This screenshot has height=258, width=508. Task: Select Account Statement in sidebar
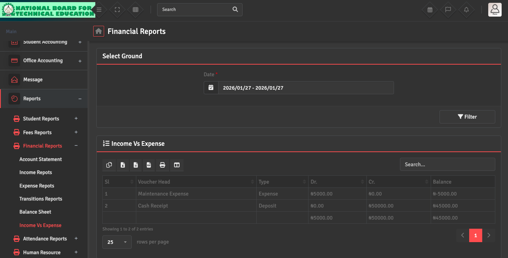pyautogui.click(x=41, y=160)
